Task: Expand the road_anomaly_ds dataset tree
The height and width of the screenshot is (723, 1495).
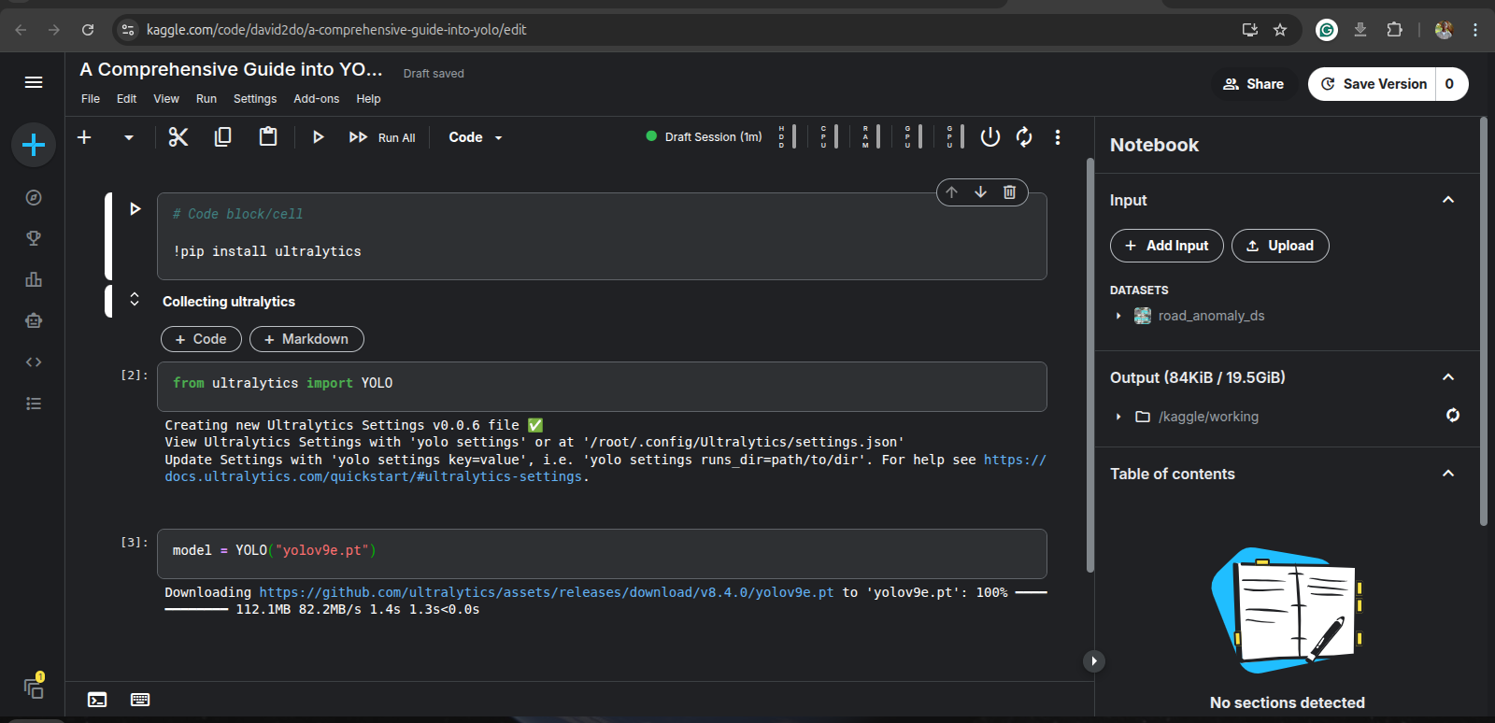Action: (1118, 316)
